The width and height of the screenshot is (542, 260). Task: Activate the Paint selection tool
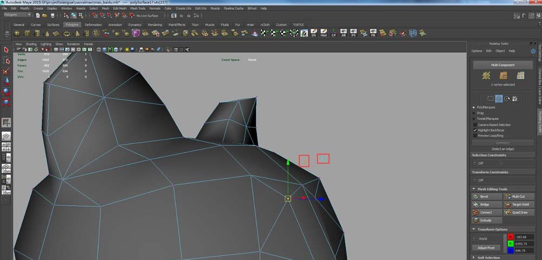6,71
